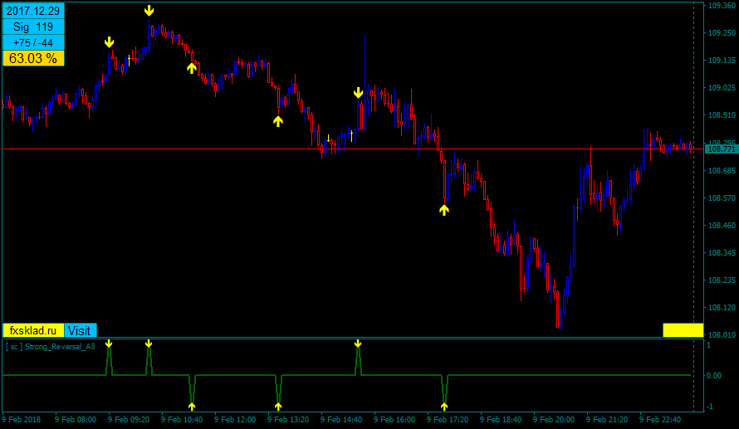Screen dimensions: 739x429
Task: Select the rightmost up arrow in the indicator subwindow
Action: pos(444,407)
